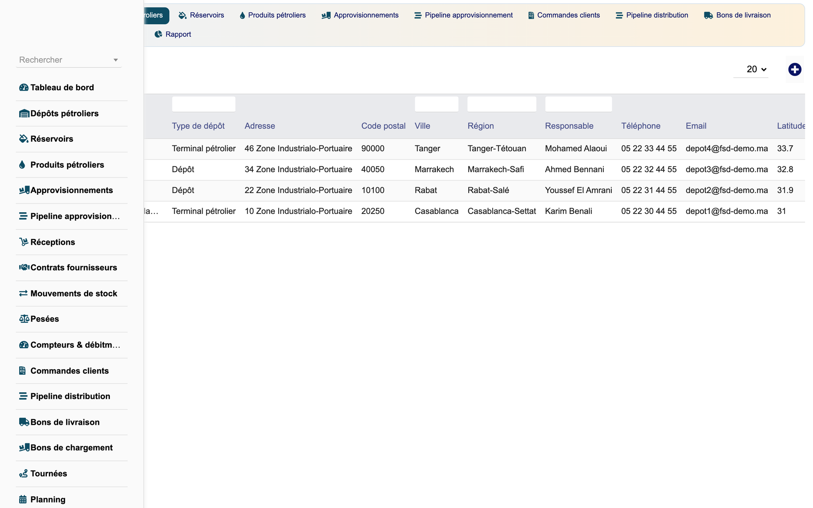Image resolution: width=813 pixels, height=508 pixels.
Task: Click Casablanca-Settat region cell
Action: 502,211
